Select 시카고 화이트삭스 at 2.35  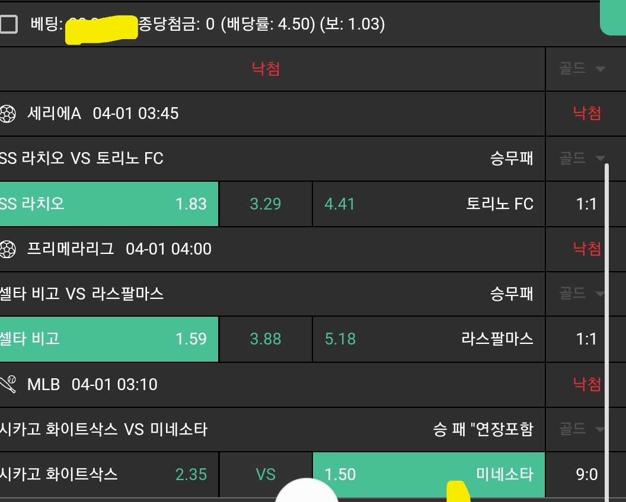(108, 474)
